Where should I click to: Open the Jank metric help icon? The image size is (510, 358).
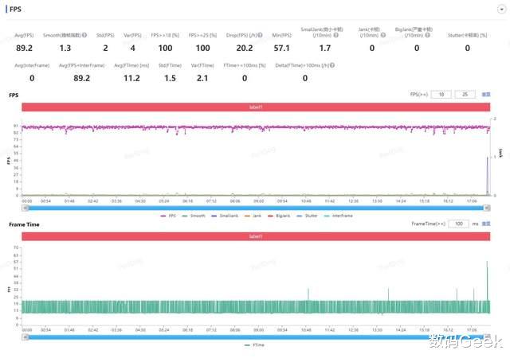click(383, 35)
